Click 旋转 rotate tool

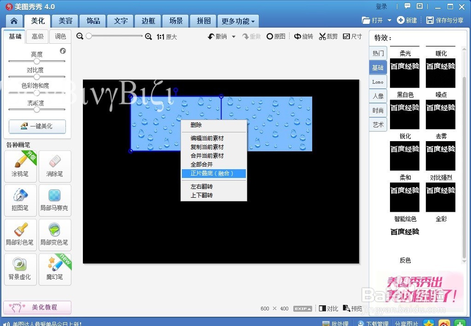304,37
